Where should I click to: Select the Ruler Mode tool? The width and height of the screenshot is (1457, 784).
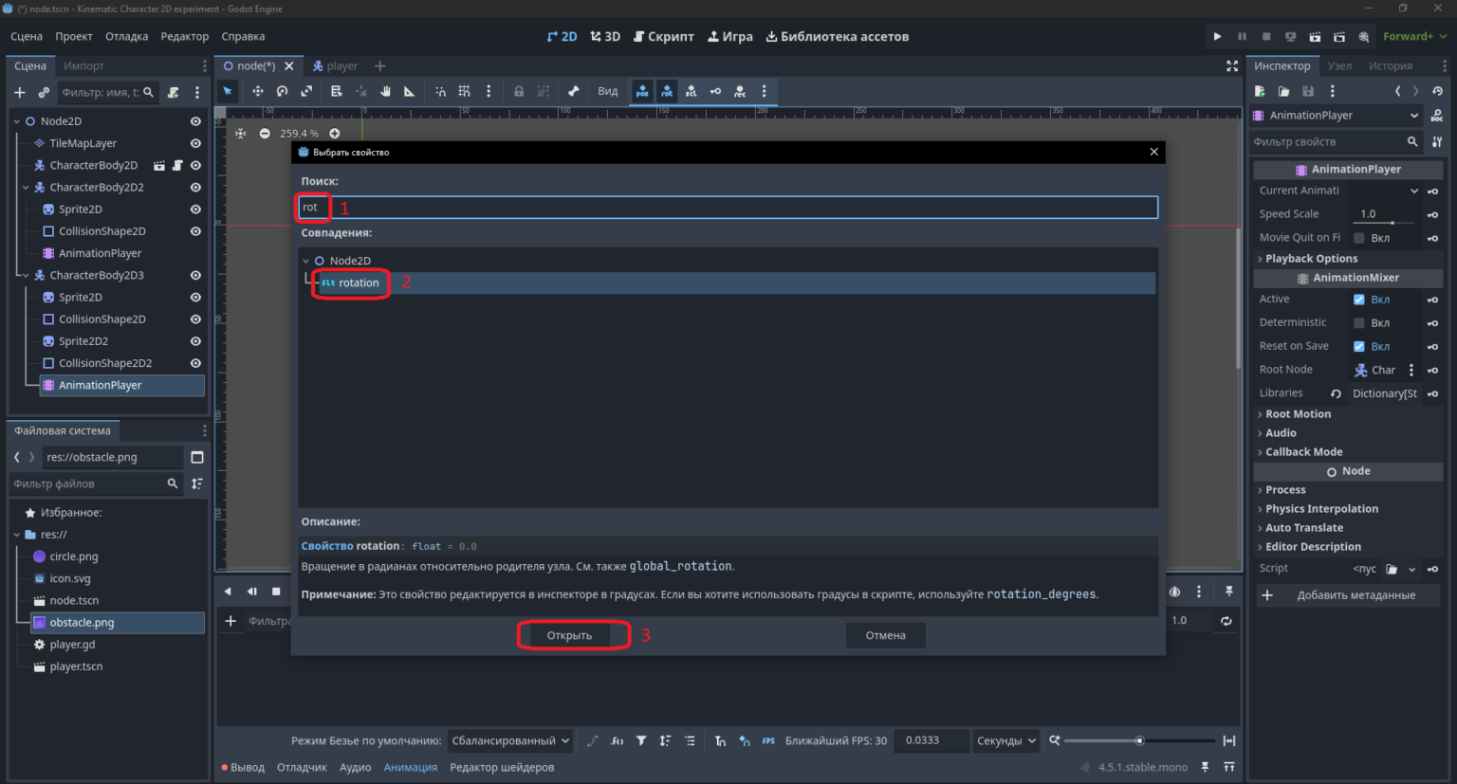[409, 91]
